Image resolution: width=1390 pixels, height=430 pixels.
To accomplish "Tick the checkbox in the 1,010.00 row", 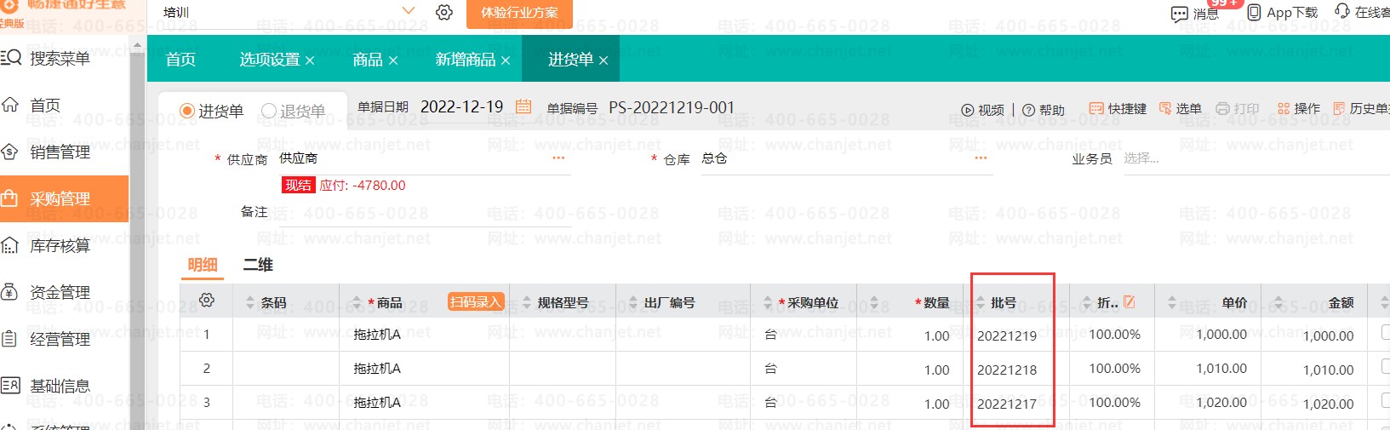I will (1386, 367).
